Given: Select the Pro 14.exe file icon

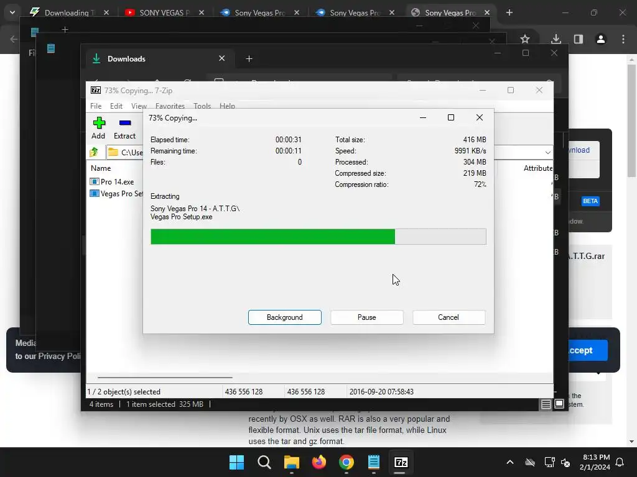Looking at the screenshot, I should (x=95, y=182).
